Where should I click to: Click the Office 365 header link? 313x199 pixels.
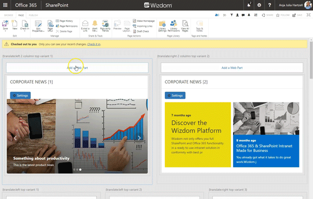point(26,5)
